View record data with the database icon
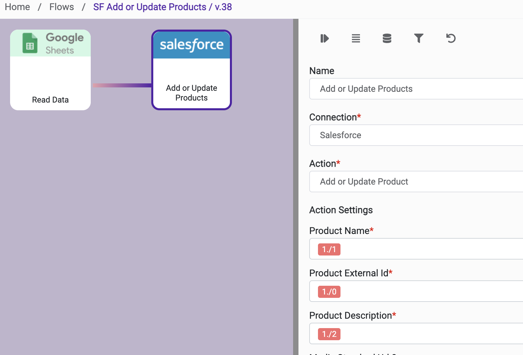This screenshot has width=523, height=355. tap(387, 38)
